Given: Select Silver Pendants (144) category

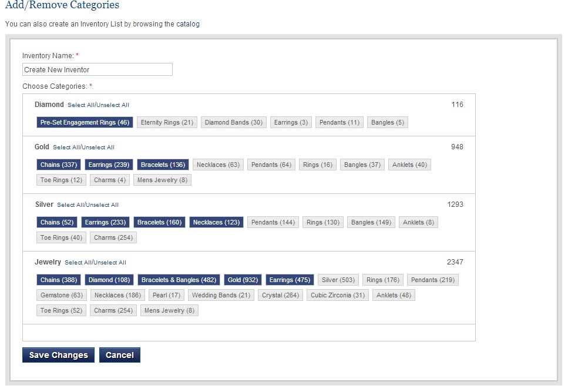Looking at the screenshot, I should coord(273,223).
